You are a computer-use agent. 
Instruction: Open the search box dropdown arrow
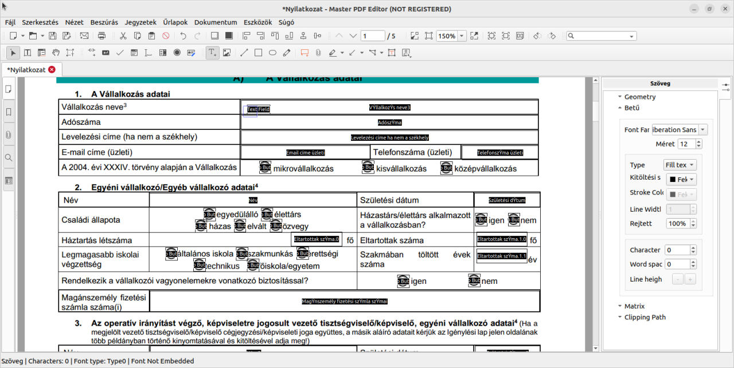632,36
